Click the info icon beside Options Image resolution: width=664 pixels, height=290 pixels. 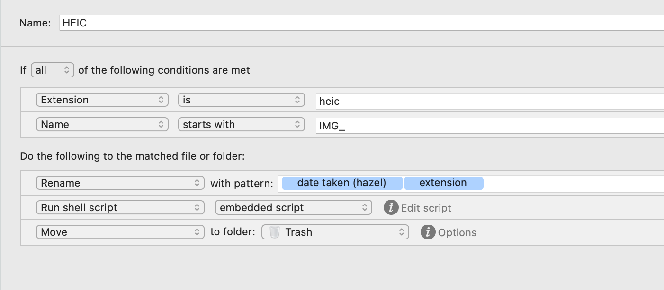click(428, 232)
